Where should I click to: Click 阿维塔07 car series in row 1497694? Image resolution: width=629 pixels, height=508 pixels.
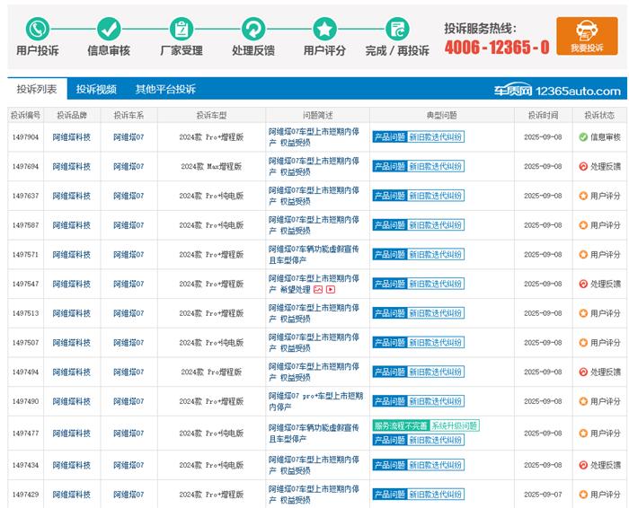tap(128, 167)
